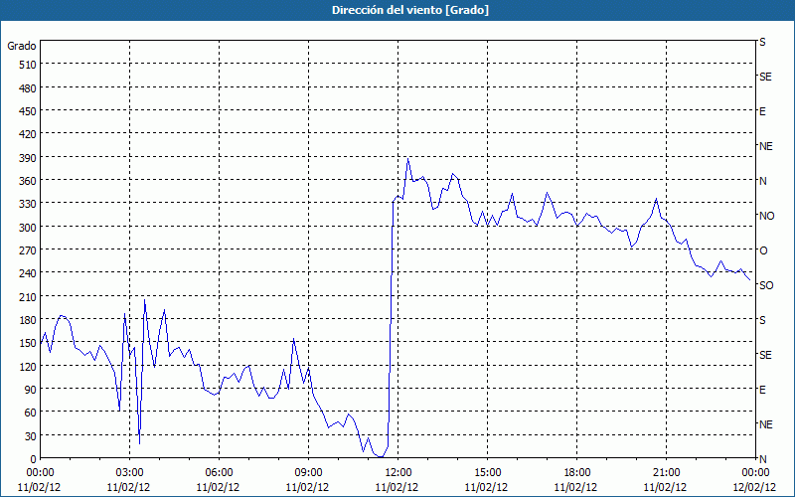
Task: Click the 210 y-axis value
Action: [x=29, y=297]
